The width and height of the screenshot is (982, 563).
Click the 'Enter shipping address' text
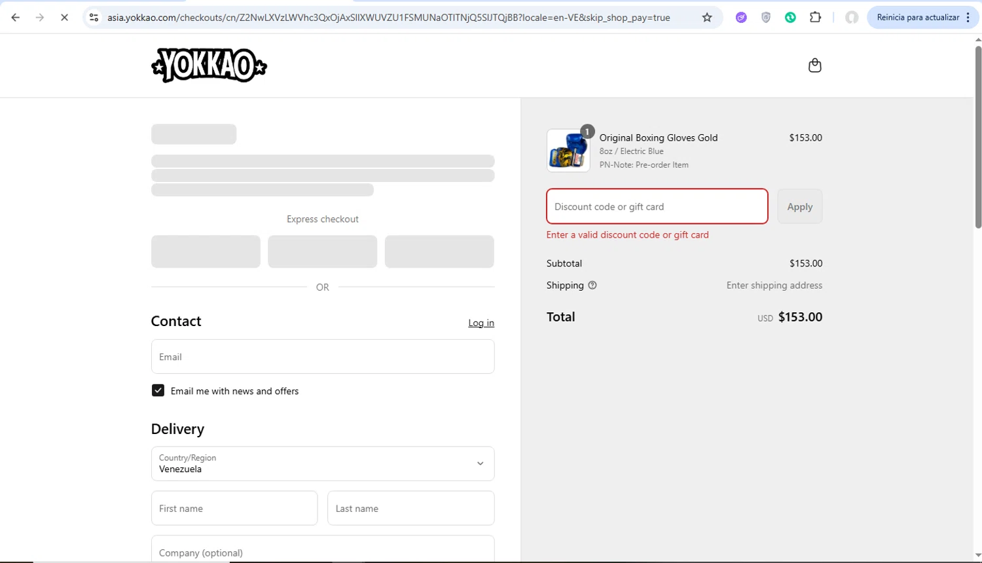[774, 285]
